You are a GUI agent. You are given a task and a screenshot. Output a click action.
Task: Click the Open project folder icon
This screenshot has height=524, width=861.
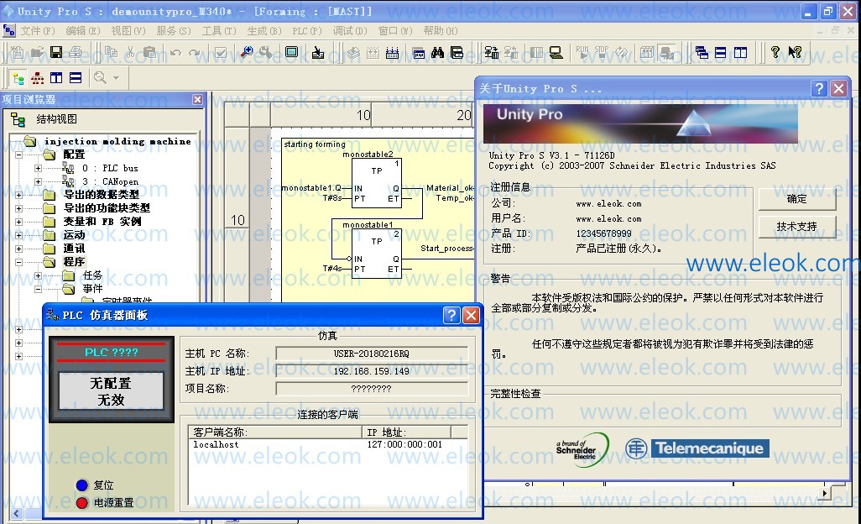point(37,52)
